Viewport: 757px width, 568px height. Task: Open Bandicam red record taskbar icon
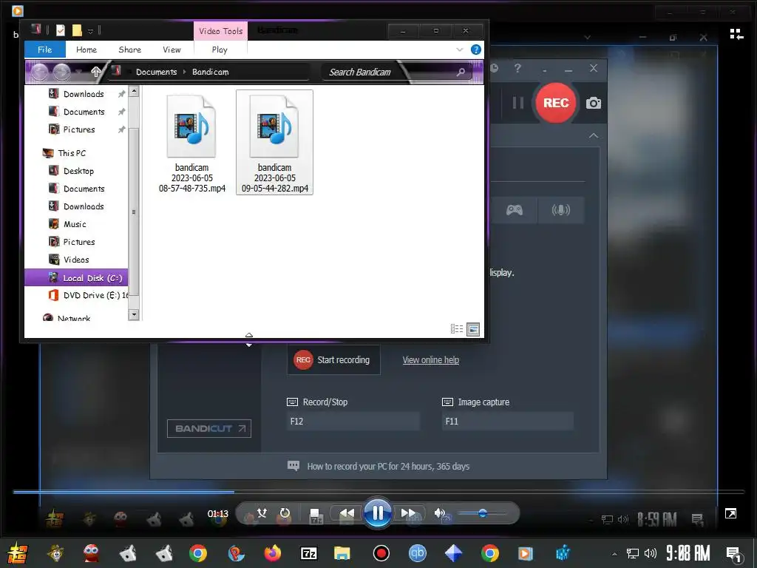tap(381, 553)
